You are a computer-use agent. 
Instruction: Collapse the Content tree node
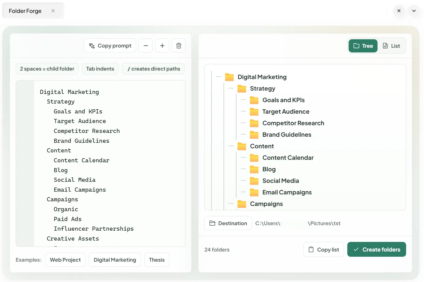[231, 146]
